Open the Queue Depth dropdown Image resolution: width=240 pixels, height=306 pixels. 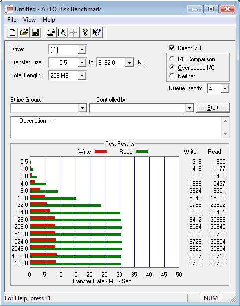225,89
